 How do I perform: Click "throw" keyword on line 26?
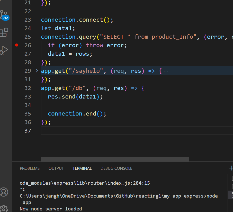pos(94,45)
